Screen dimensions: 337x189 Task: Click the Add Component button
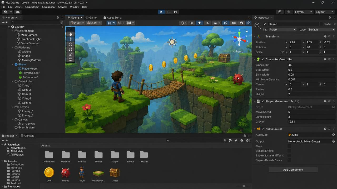[x=293, y=170]
